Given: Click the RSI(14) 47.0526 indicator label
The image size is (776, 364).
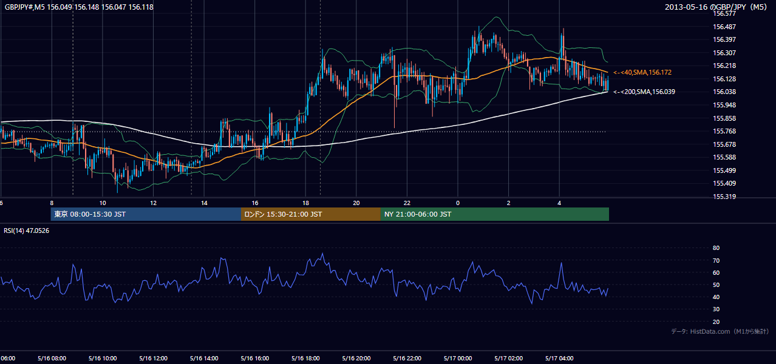Looking at the screenshot, I should pos(27,231).
